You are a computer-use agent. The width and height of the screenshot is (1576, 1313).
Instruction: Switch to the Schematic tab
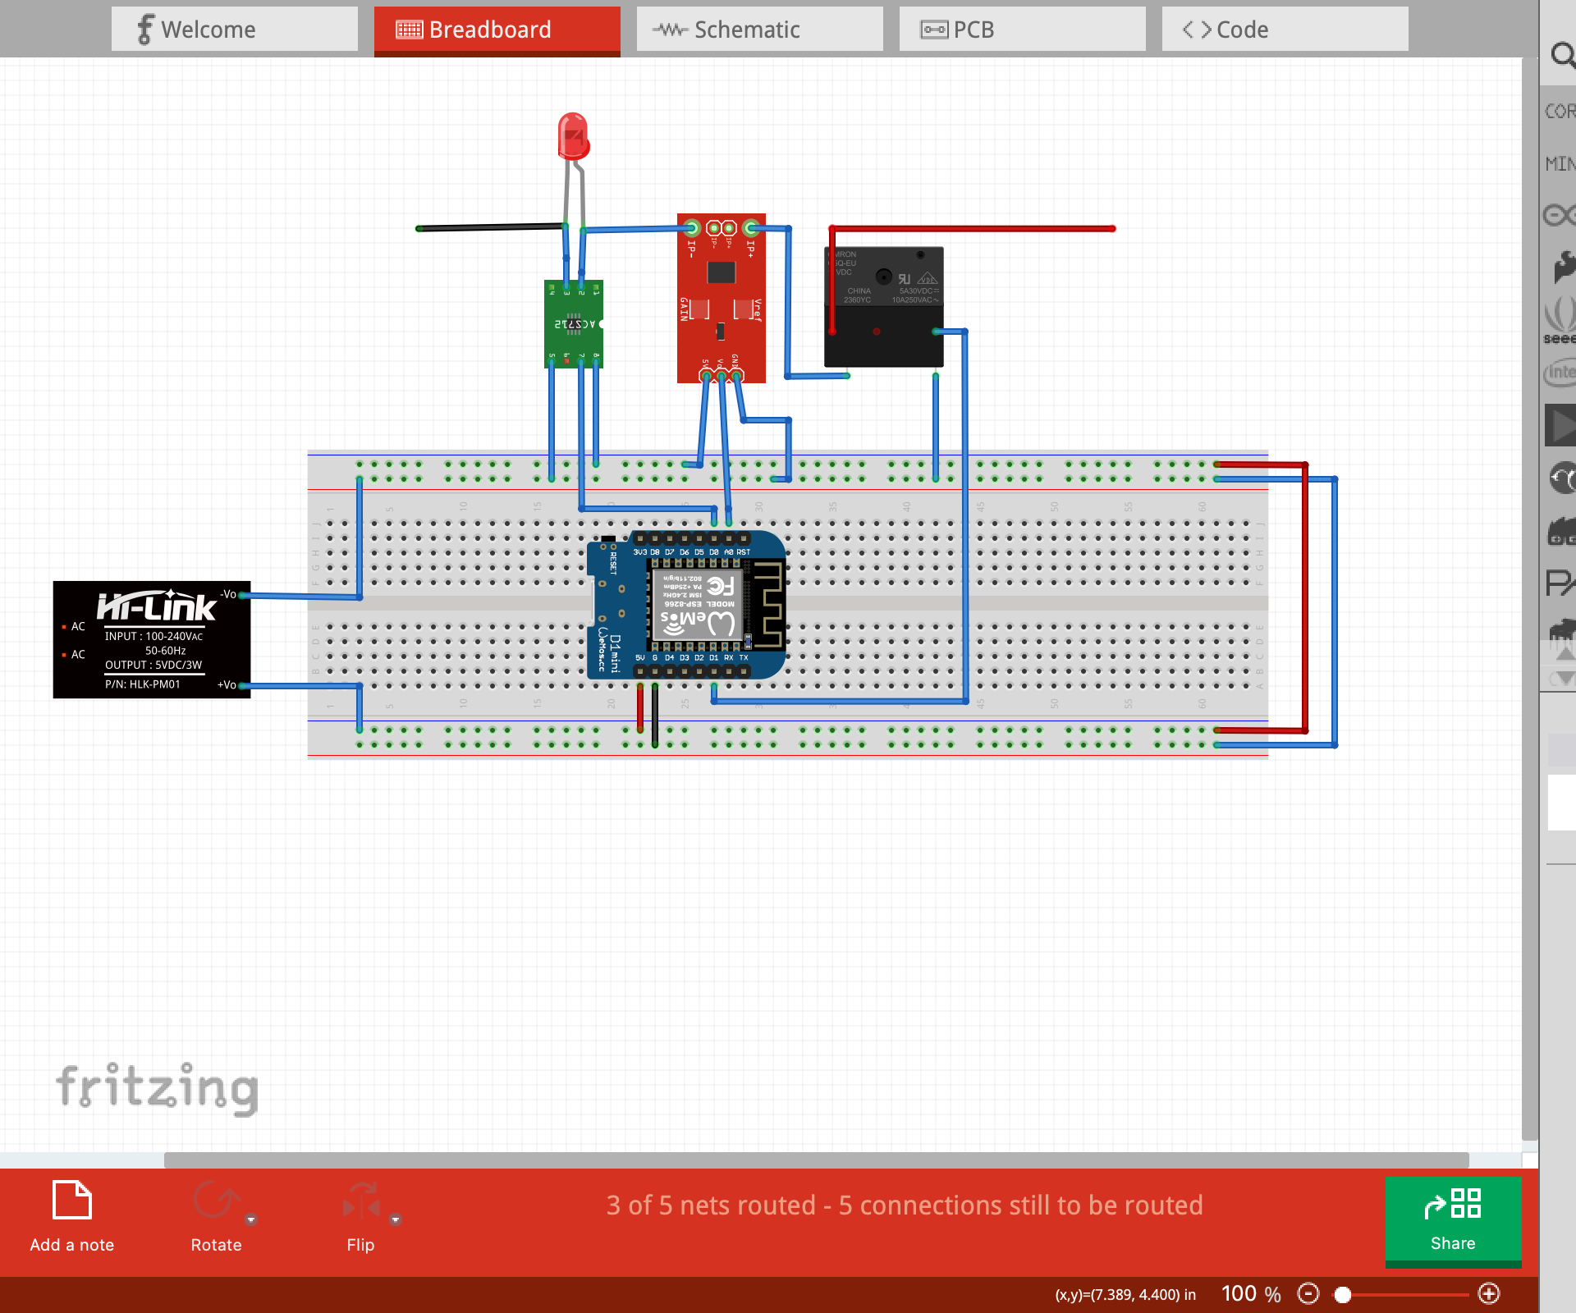tap(759, 30)
